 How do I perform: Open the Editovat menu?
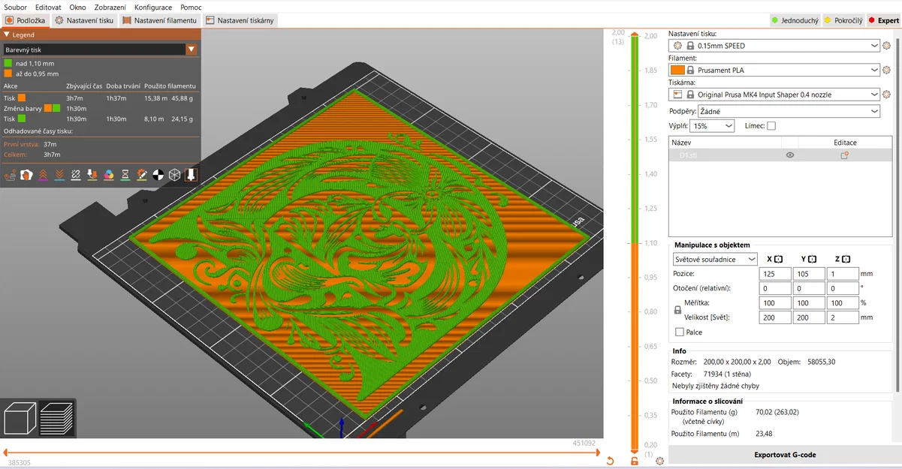click(x=48, y=7)
